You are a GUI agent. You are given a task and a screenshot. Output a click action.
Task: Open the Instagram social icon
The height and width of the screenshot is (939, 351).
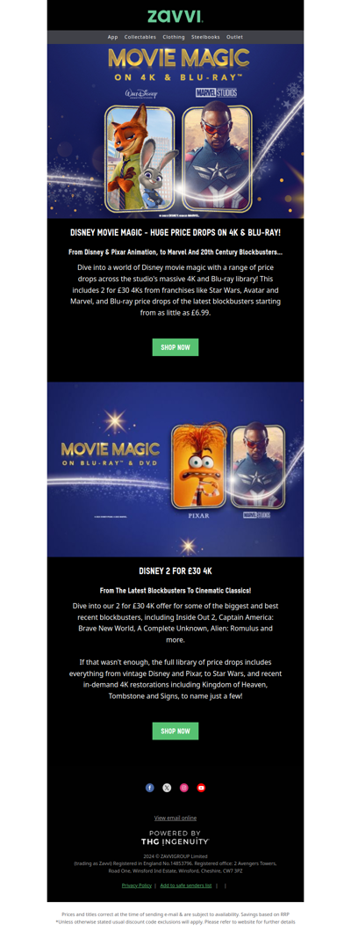[184, 788]
